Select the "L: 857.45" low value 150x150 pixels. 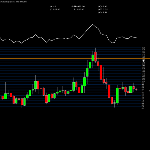pyautogui.click(x=79, y=10)
